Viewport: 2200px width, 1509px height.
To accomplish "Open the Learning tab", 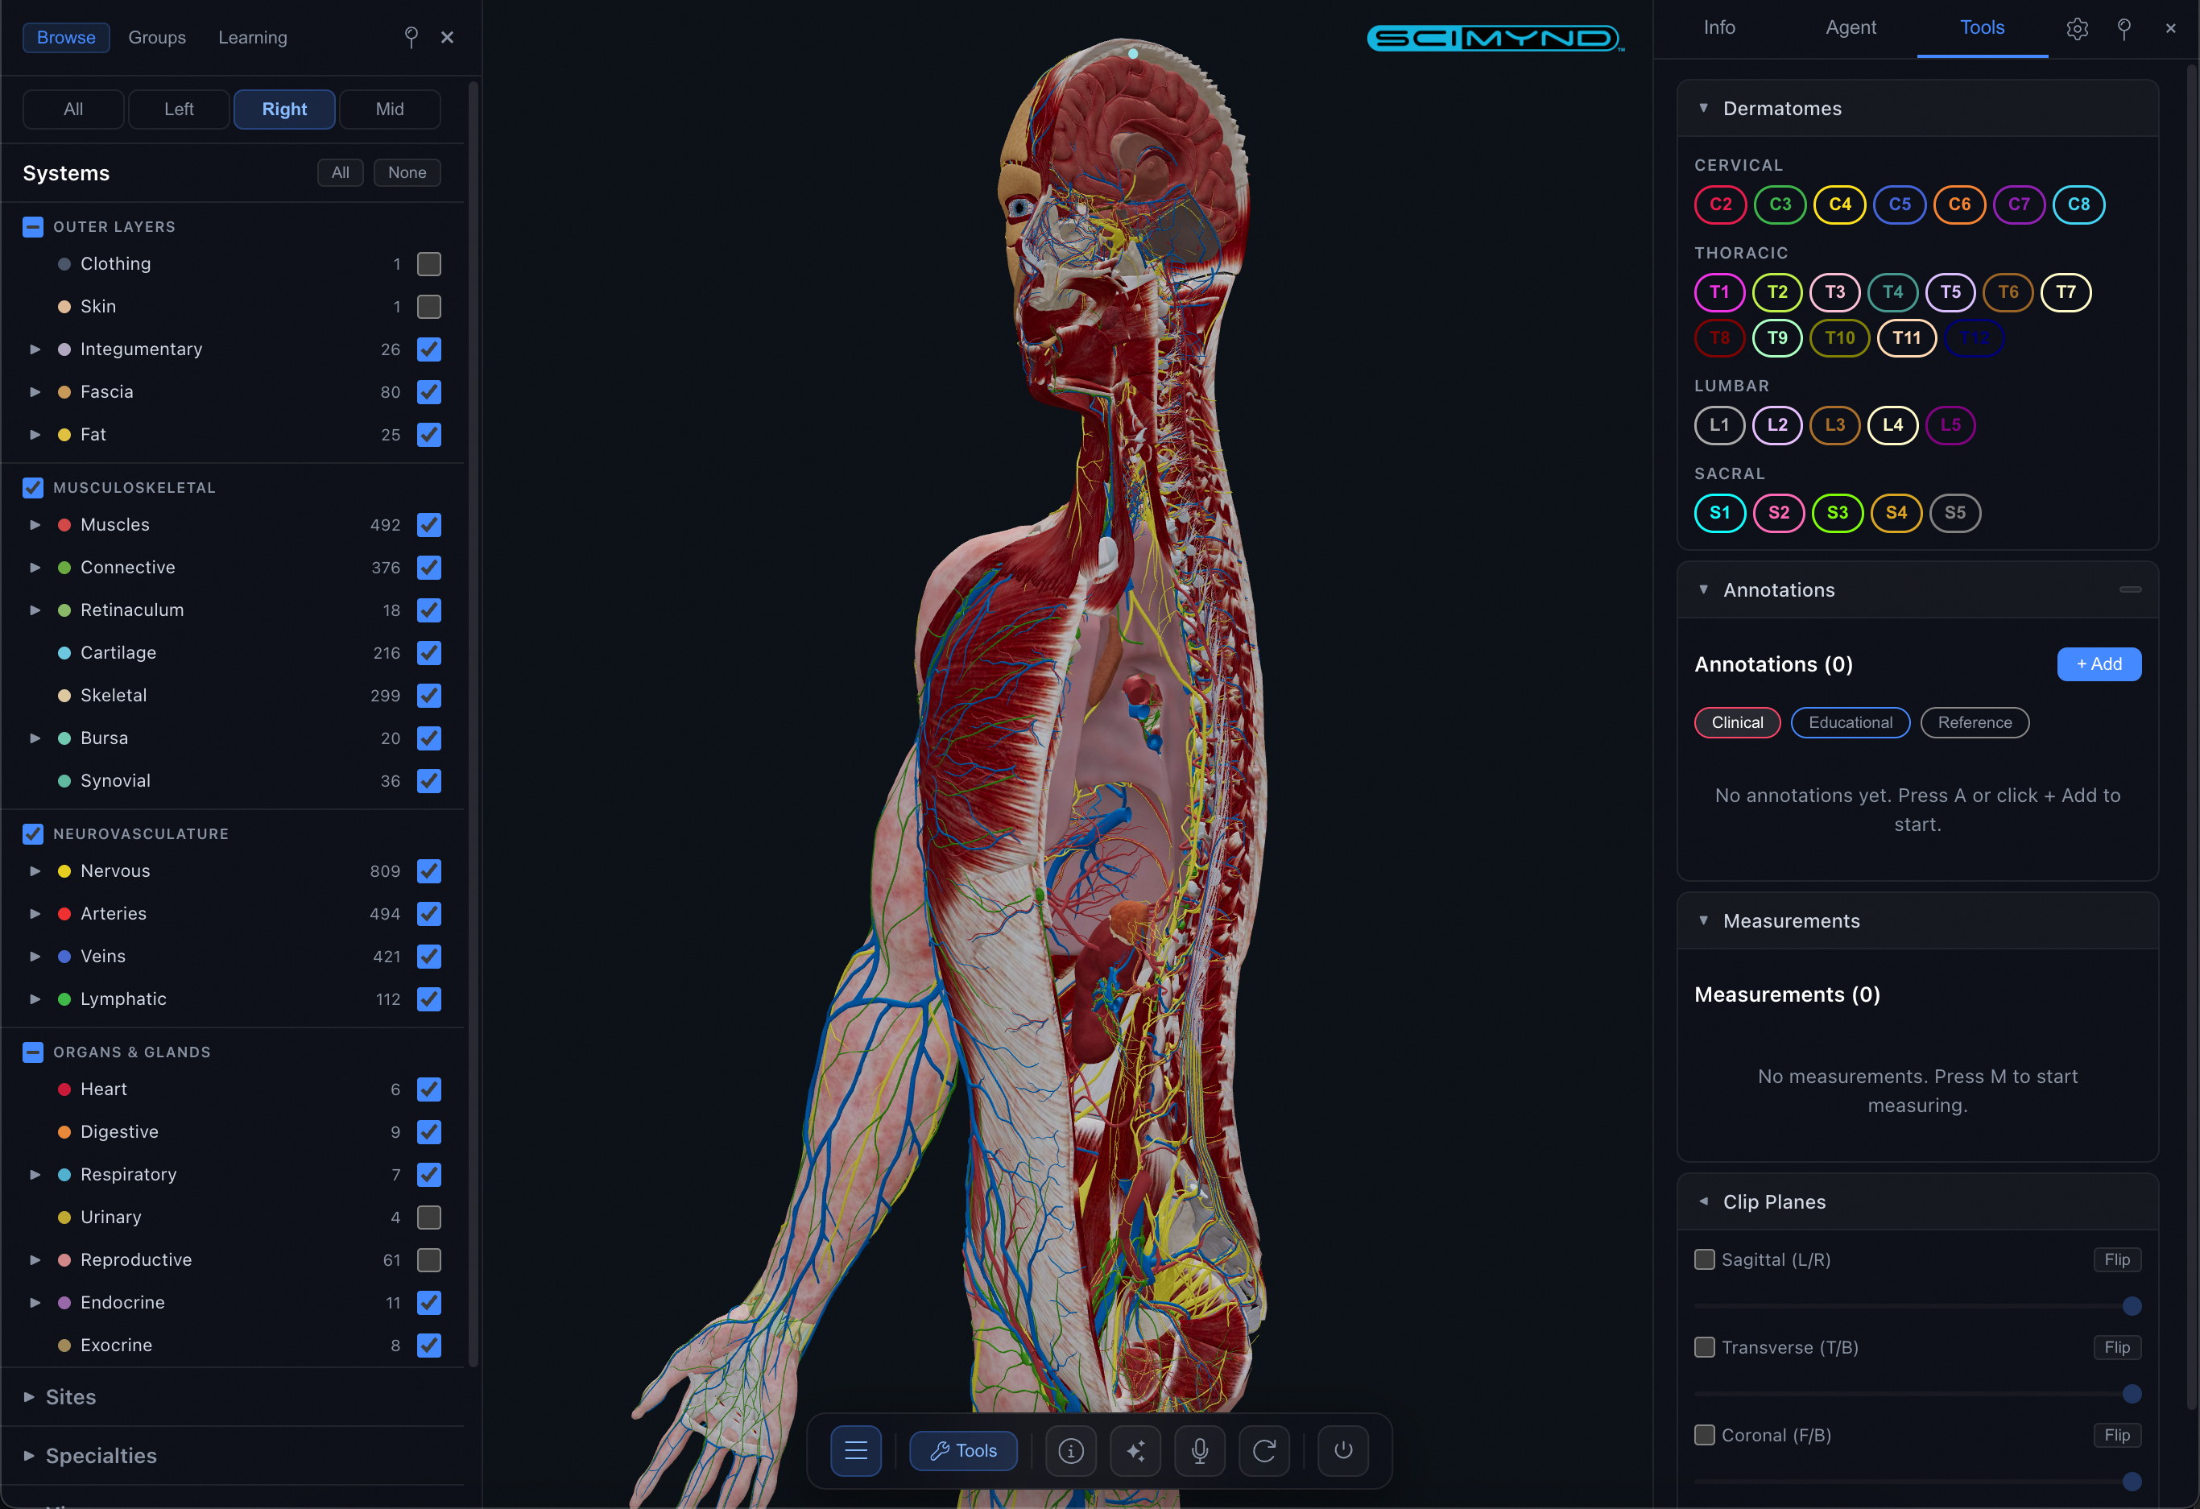I will (253, 37).
